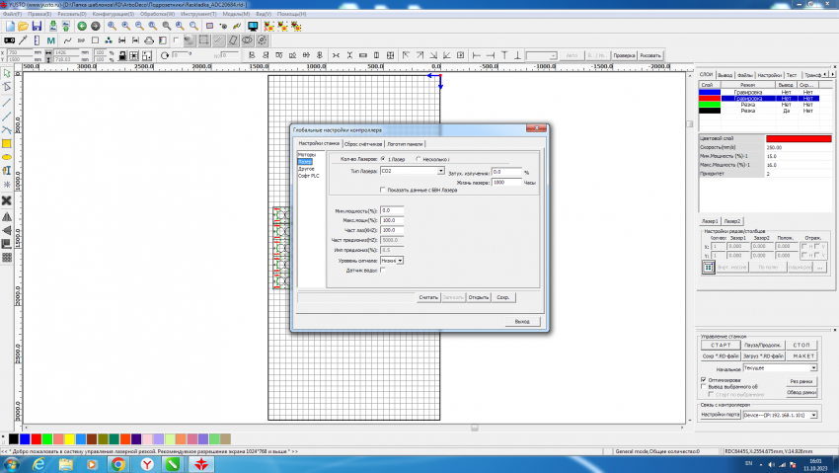This screenshot has height=473, width=839.
Task: Open Chrome from the Windows taskbar
Action: pos(117,463)
